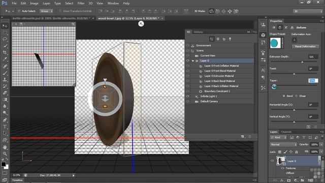Open the Coordinates tab in Properties

[292, 27]
